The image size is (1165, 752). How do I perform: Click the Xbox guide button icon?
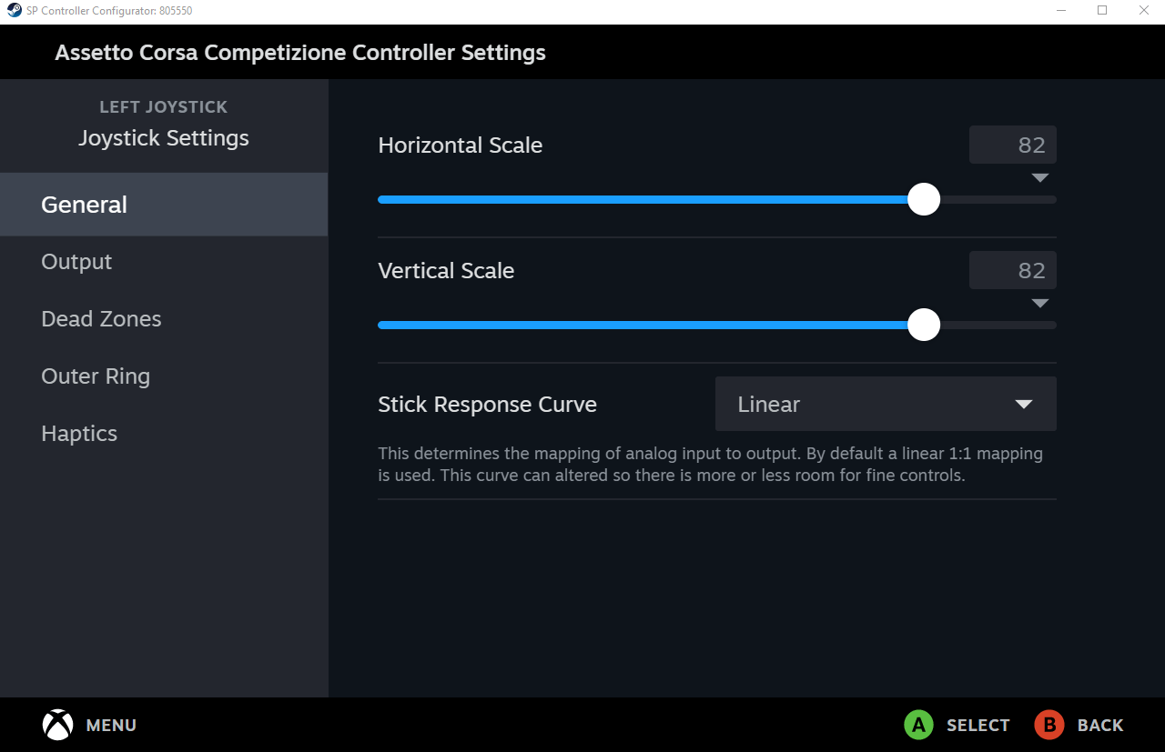coord(57,725)
